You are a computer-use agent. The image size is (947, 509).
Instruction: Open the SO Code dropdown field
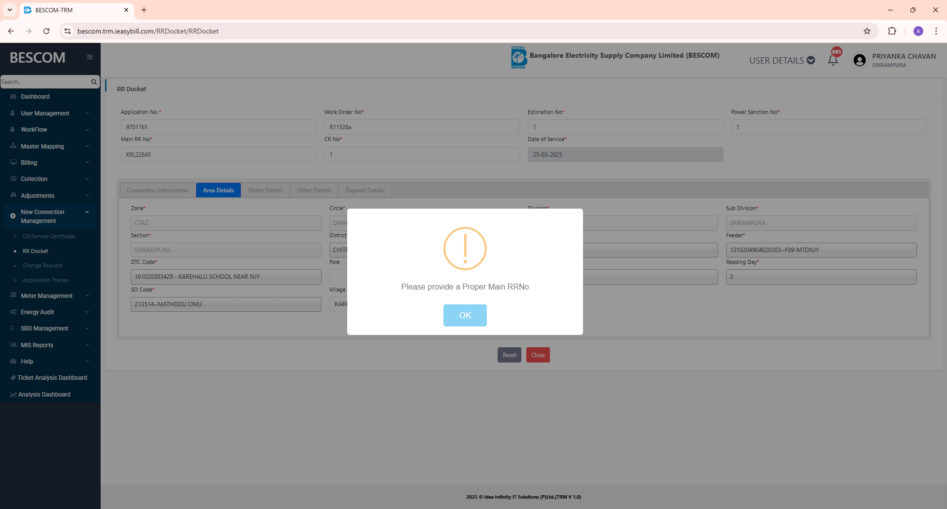(x=226, y=304)
